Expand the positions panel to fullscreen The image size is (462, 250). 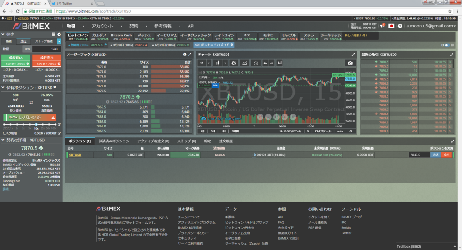tap(452, 141)
